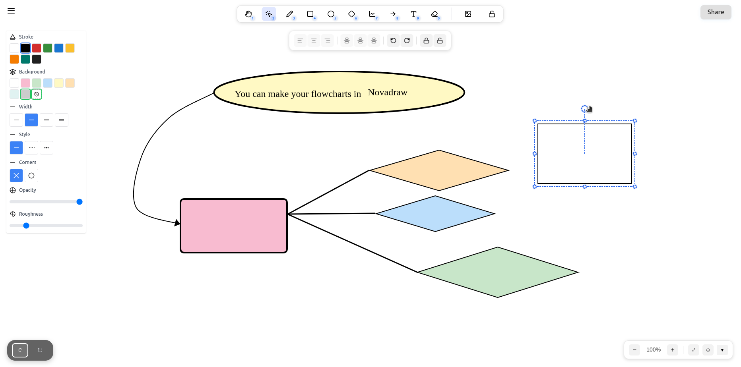Image resolution: width=741 pixels, height=367 pixels.
Task: Select the pink rectangle on canvas
Action: [x=234, y=226]
